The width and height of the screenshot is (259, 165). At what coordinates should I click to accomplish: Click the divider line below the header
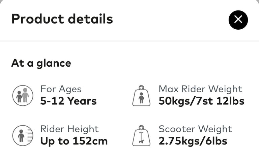click(129, 41)
